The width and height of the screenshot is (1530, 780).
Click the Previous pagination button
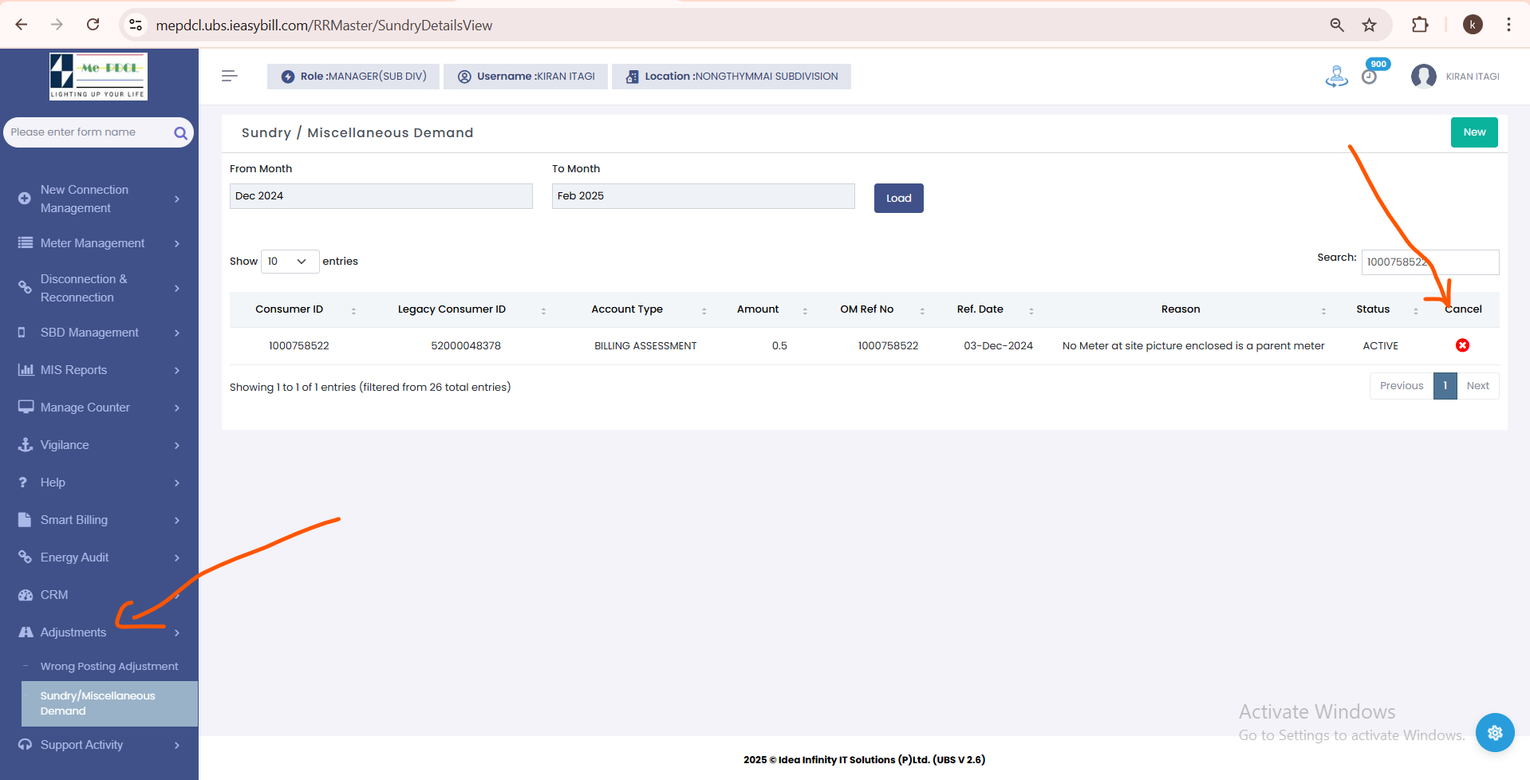pos(1402,386)
